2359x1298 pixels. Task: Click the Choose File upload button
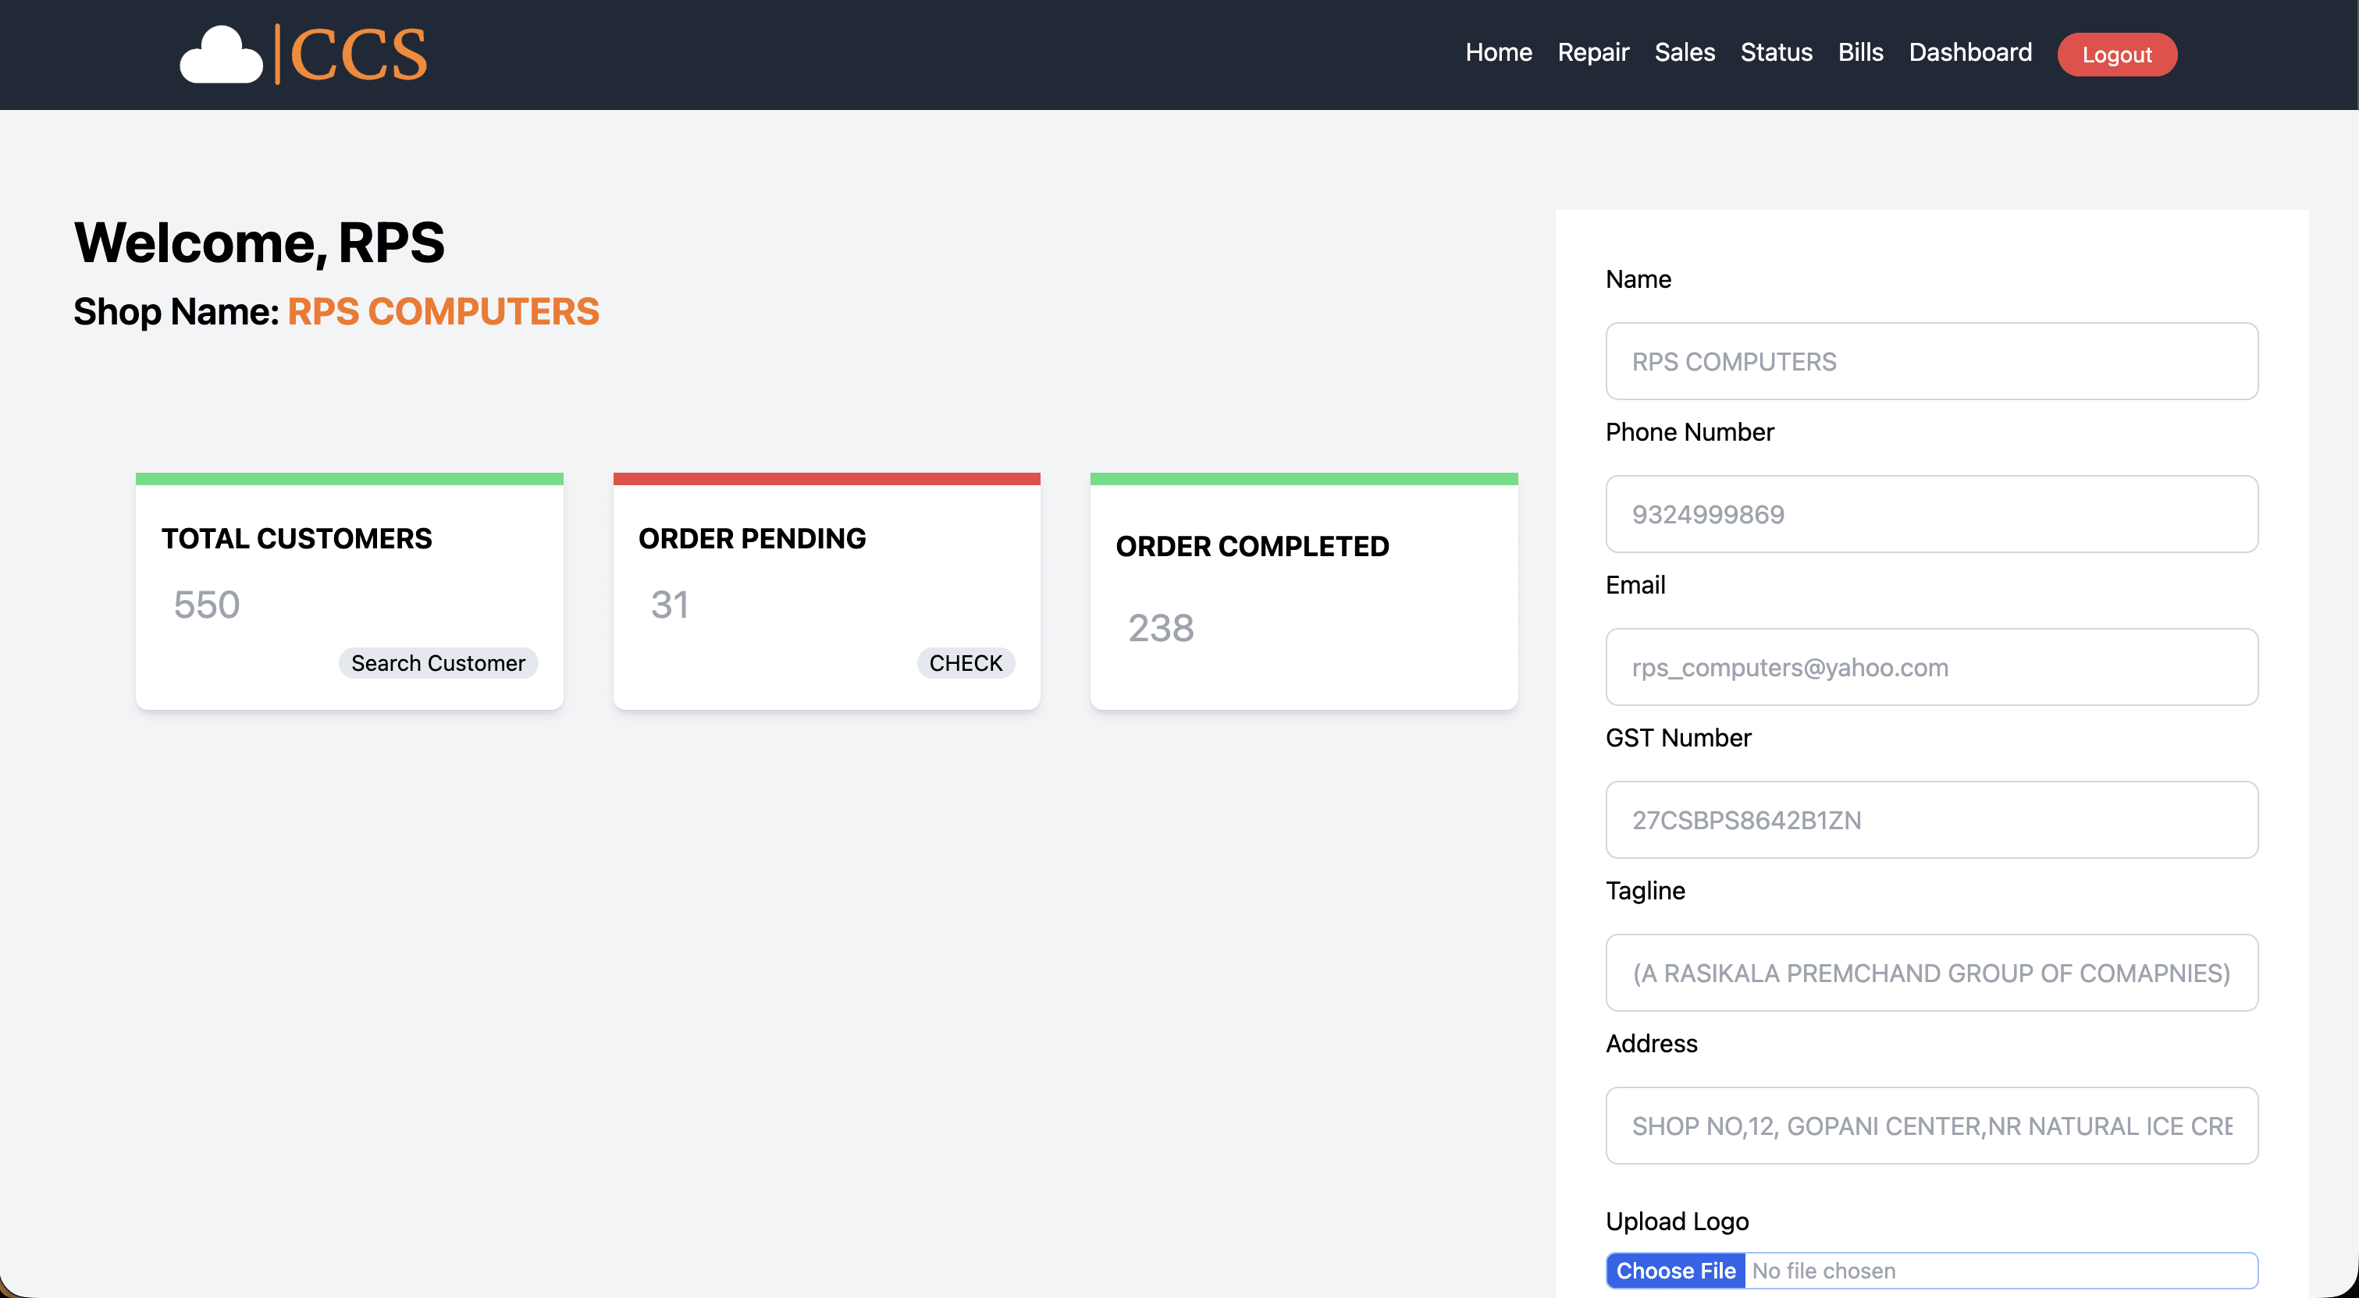[x=1675, y=1271]
